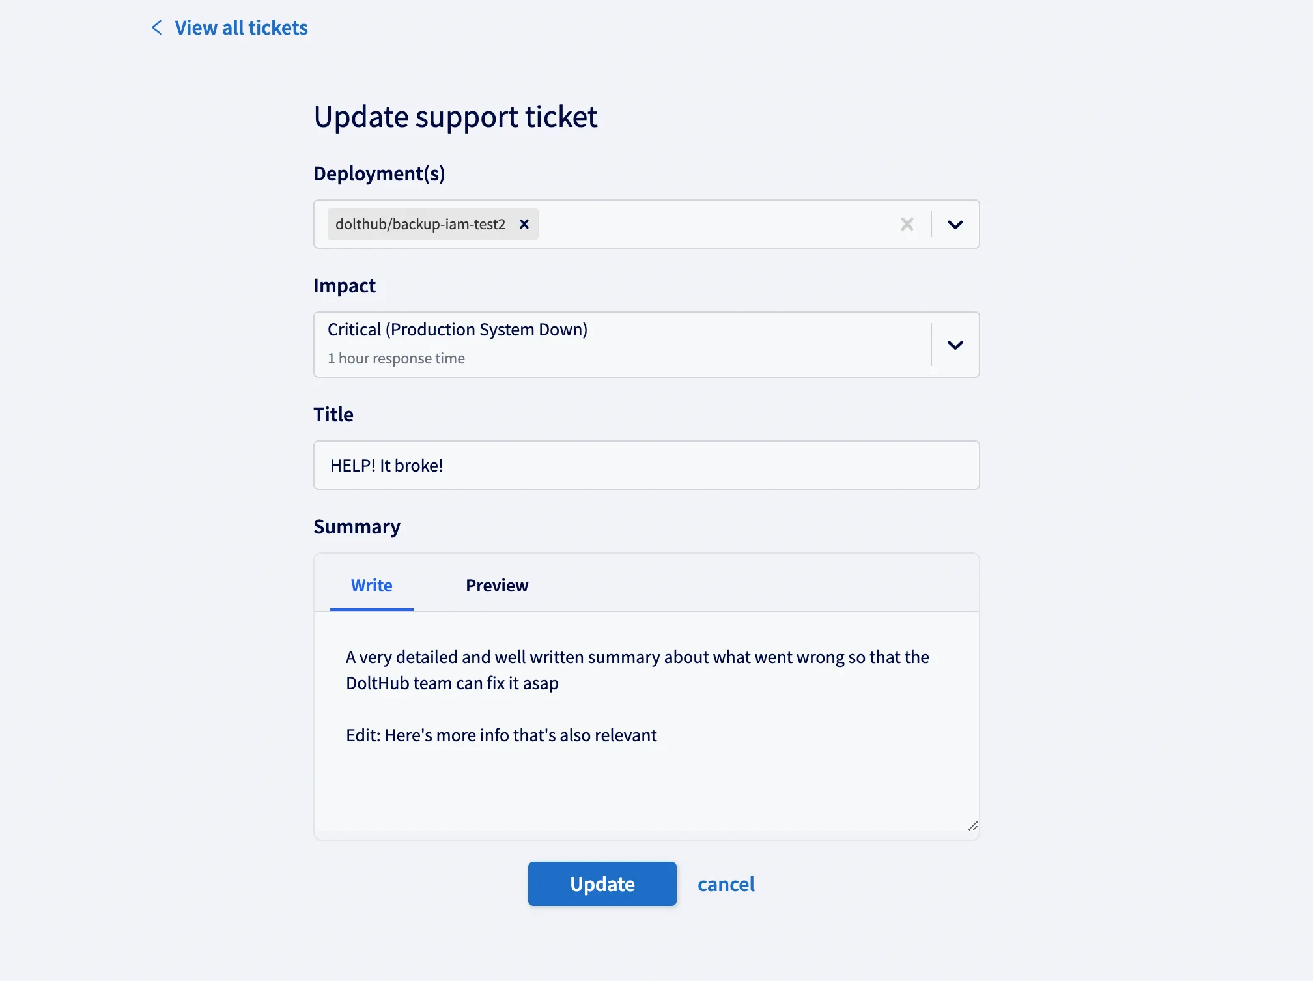
Task: Click the Title field containing HELP! It broke!
Action: click(x=645, y=465)
